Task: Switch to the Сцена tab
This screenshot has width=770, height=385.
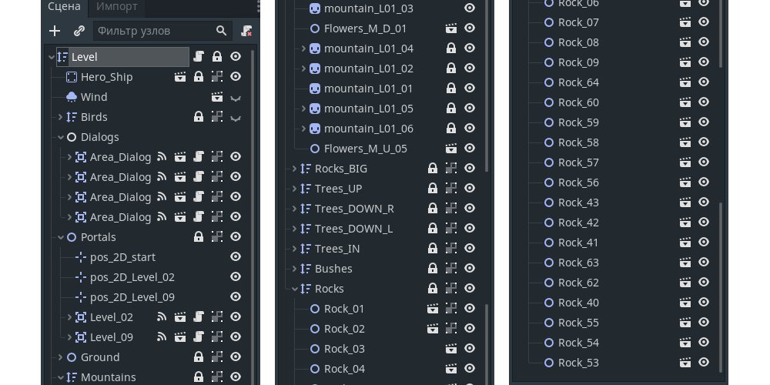Action: point(65,7)
